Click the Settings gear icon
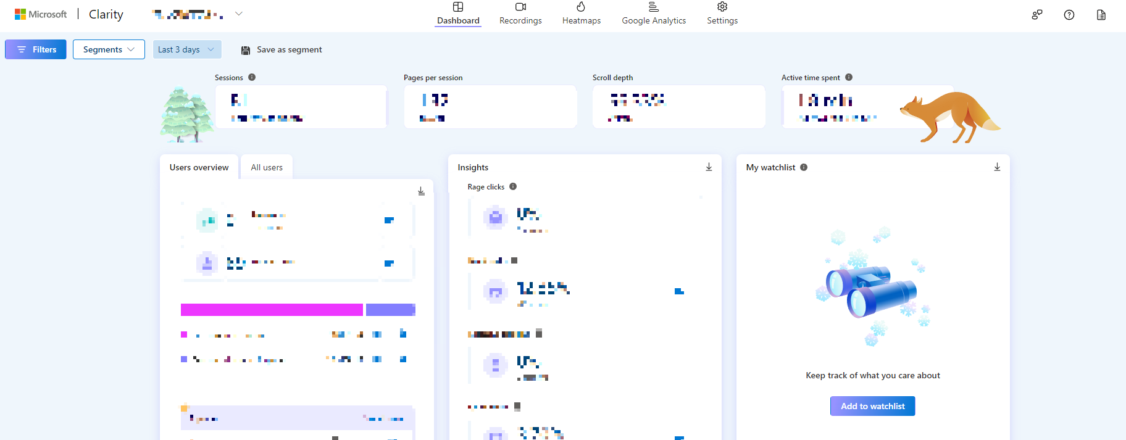This screenshot has width=1126, height=440. point(722,6)
